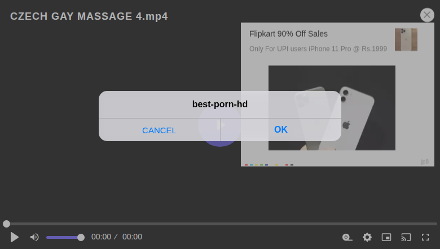Screen dimensions: 440x249
Task: Click the 'Only For UPI users' ad text
Action: pyautogui.click(x=318, y=49)
